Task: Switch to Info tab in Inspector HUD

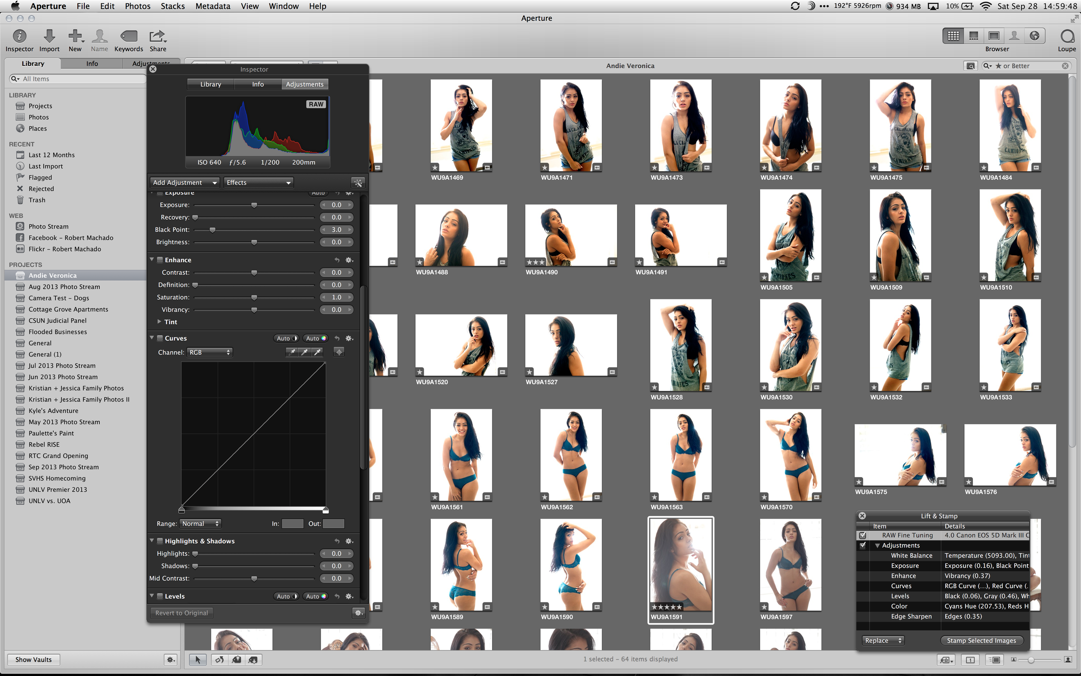Action: tap(258, 84)
